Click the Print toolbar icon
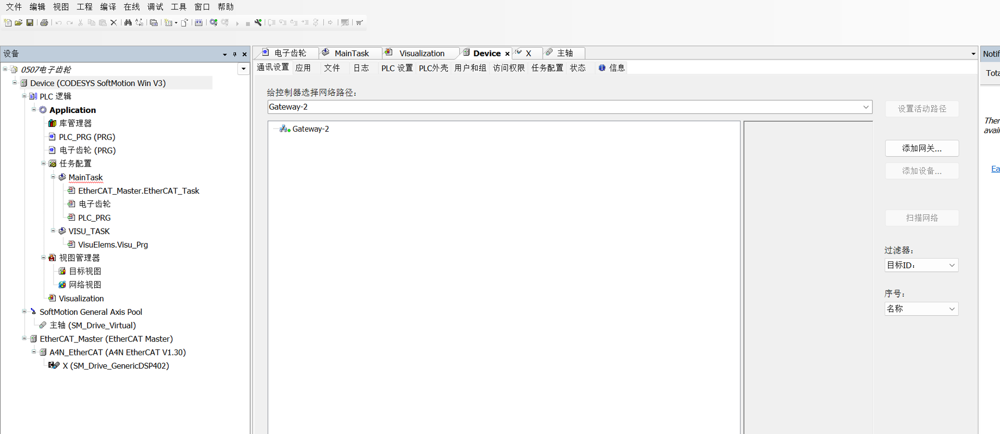The width and height of the screenshot is (1000, 434). pyautogui.click(x=44, y=22)
